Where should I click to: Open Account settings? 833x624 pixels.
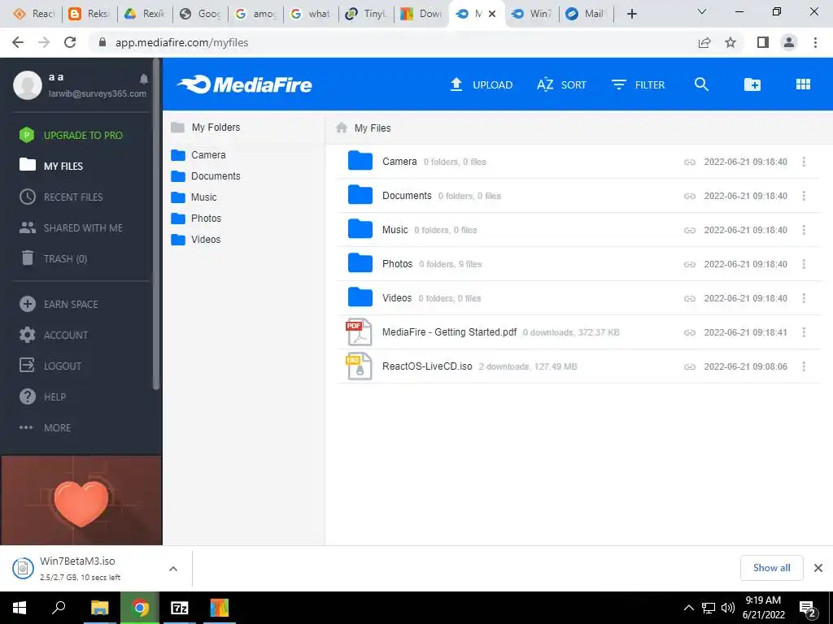pyautogui.click(x=53, y=335)
